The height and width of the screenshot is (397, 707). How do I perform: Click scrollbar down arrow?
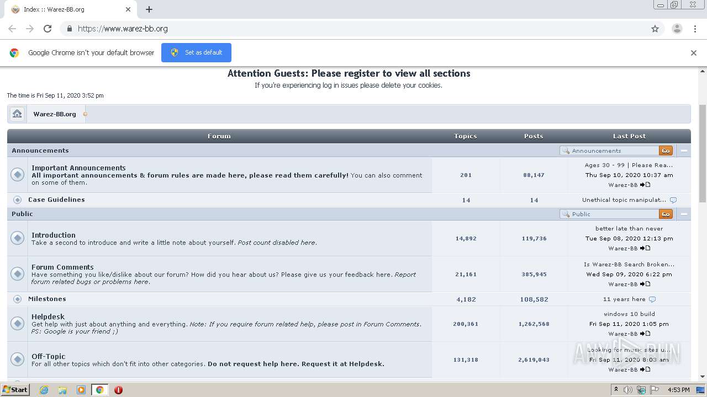[x=703, y=377]
